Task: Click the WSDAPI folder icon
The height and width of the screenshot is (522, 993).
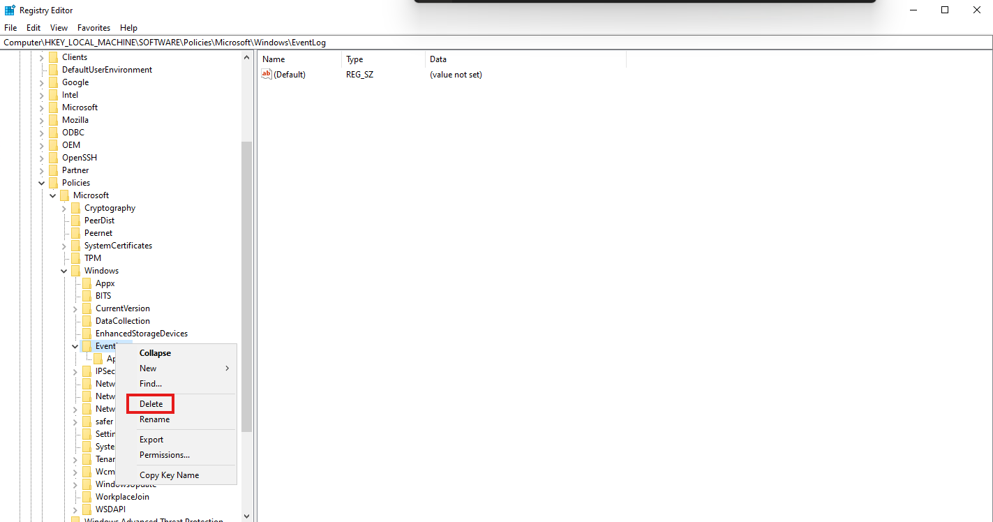Action: pyautogui.click(x=87, y=509)
